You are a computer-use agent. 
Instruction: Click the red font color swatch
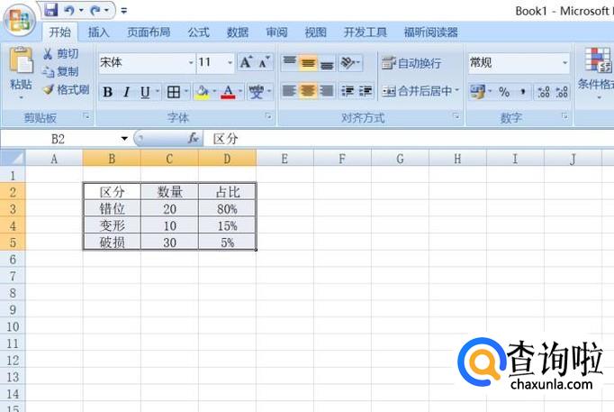(227, 92)
